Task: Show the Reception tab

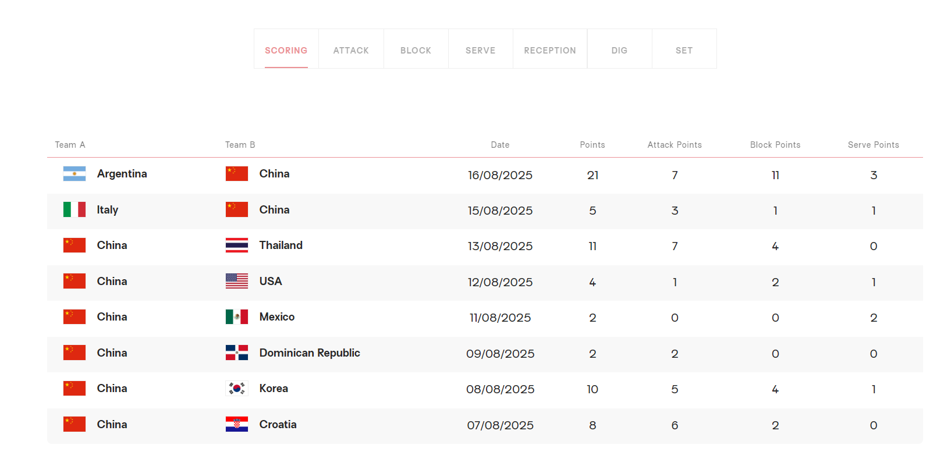Action: 549,50
